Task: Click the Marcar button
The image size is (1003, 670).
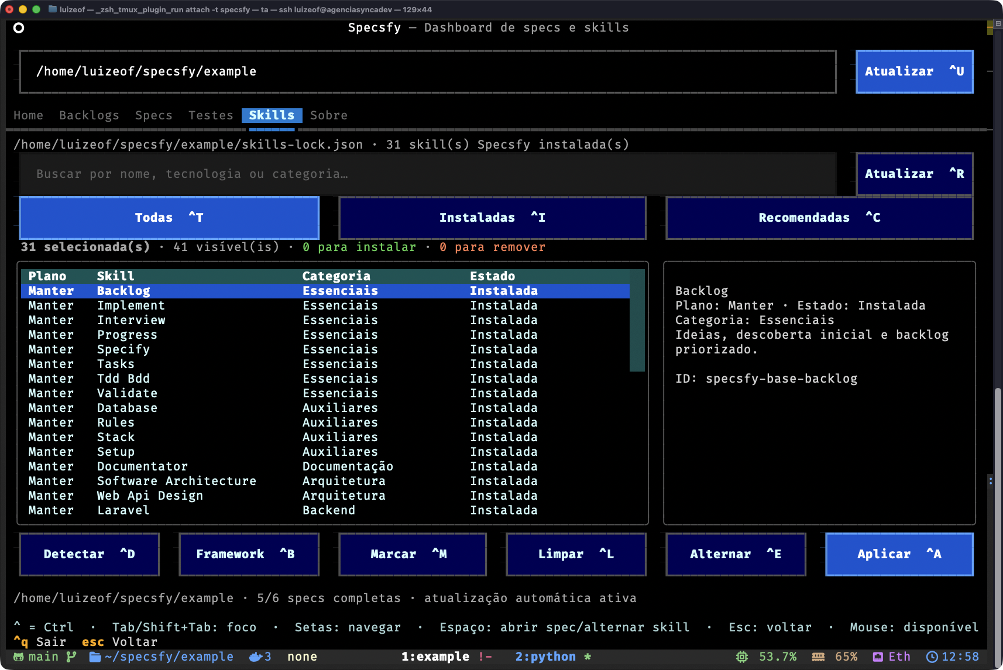Action: pyautogui.click(x=413, y=554)
